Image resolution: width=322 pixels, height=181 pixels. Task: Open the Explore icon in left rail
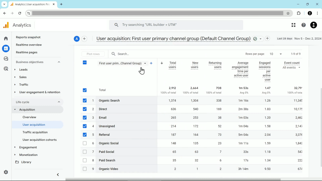(x=6, y=58)
